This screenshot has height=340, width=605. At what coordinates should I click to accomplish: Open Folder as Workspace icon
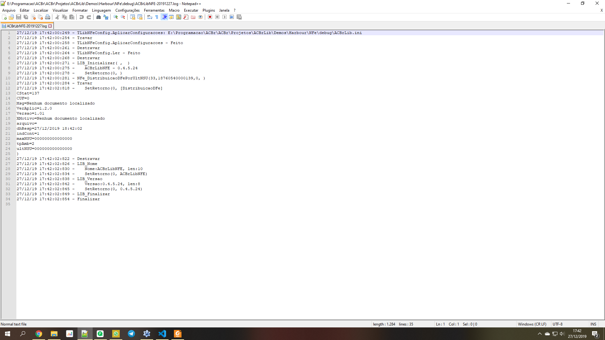click(x=193, y=17)
